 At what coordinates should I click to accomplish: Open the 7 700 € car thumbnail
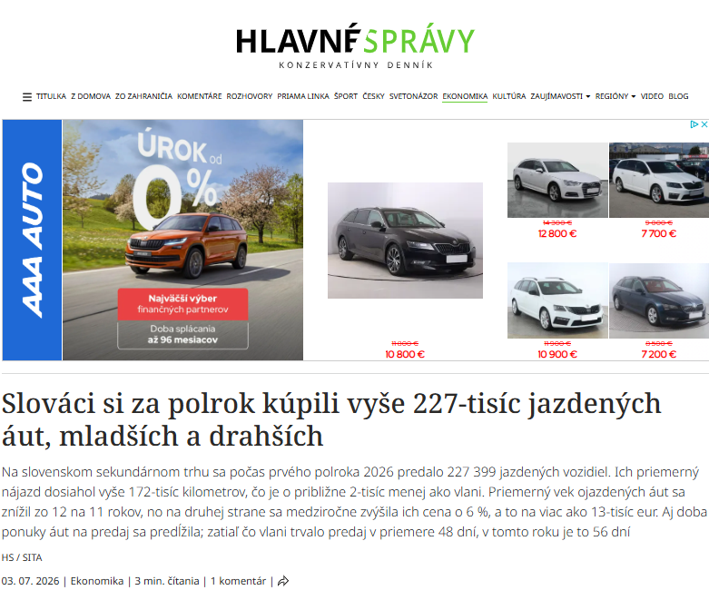pos(659,180)
